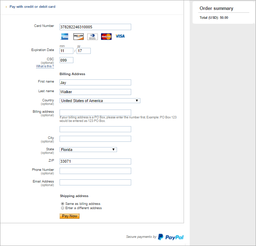Click the Pay Now button
The image size is (256, 246).
tap(69, 216)
